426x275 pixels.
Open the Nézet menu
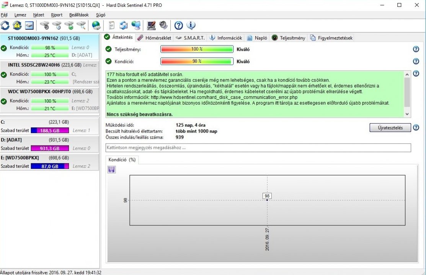(x=39, y=15)
